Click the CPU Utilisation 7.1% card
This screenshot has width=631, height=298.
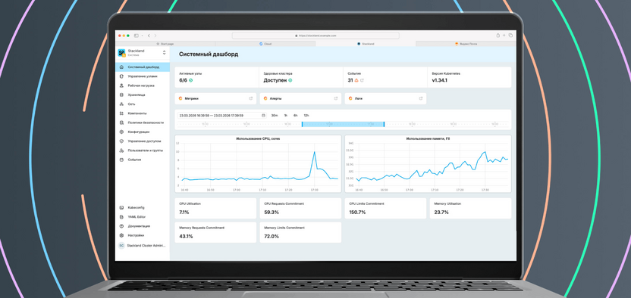[x=215, y=208]
